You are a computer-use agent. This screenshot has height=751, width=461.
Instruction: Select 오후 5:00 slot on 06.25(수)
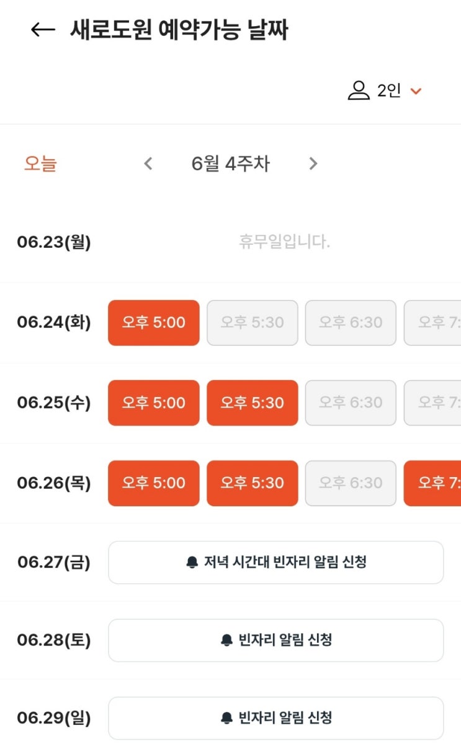click(154, 403)
